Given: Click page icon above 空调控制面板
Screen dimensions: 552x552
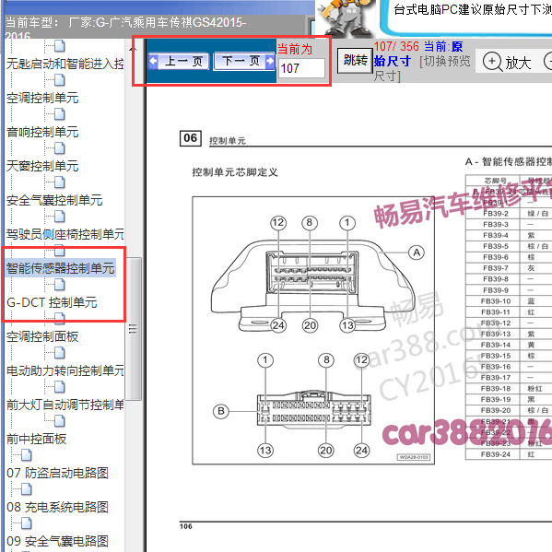Looking at the screenshot, I should (x=60, y=319).
